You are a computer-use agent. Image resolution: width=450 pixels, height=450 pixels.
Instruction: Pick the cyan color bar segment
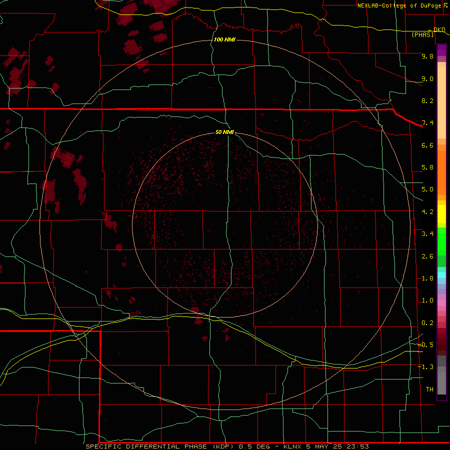click(x=441, y=275)
